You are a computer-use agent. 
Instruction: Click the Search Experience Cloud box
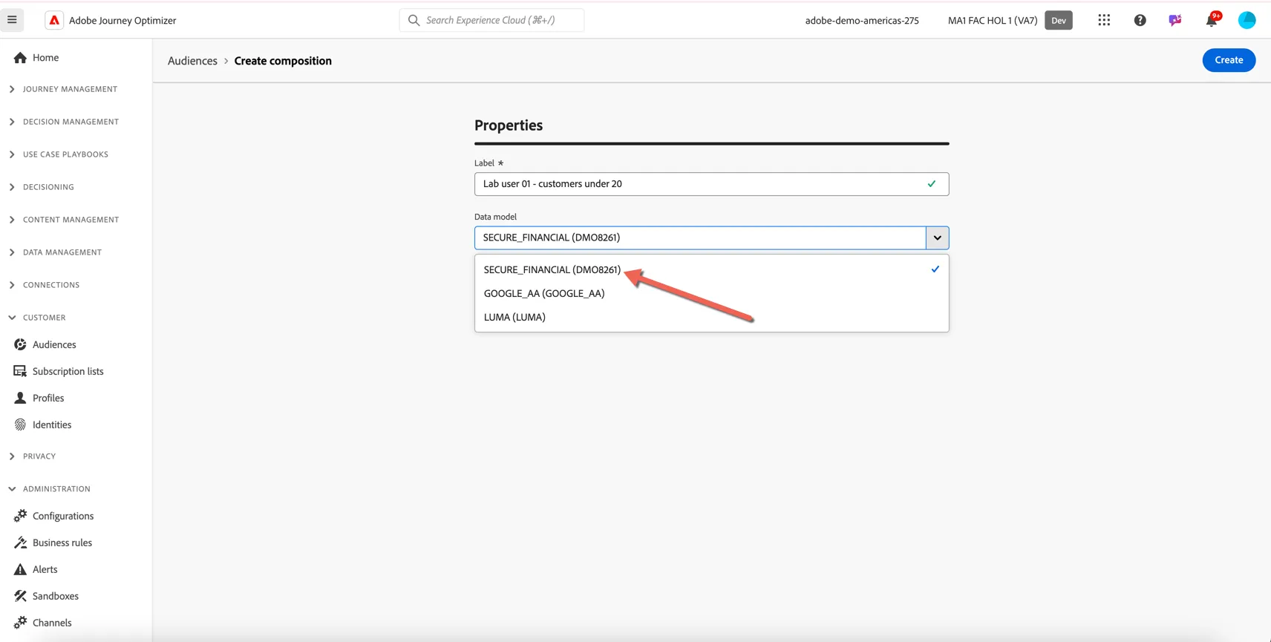[491, 20]
